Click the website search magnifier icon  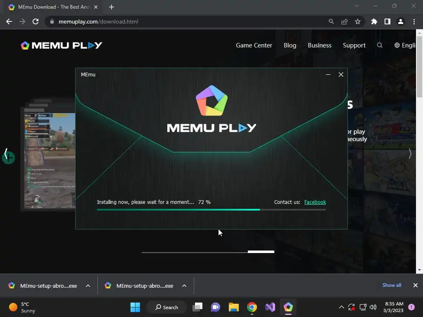(x=380, y=45)
